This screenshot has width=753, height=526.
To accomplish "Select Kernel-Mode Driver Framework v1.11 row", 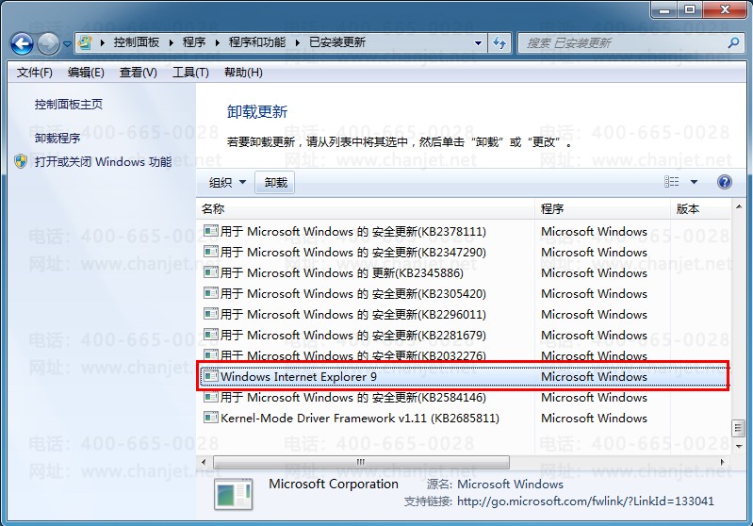I will pyautogui.click(x=464, y=418).
